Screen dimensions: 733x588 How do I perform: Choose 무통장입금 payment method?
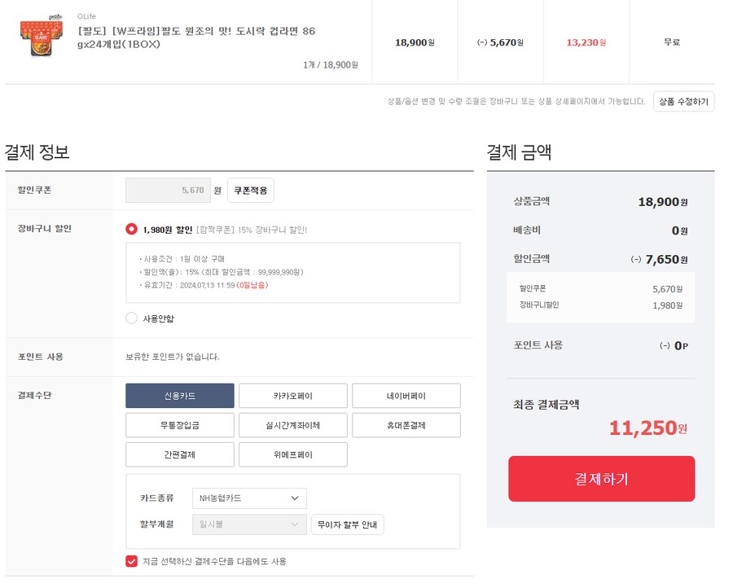(x=180, y=425)
